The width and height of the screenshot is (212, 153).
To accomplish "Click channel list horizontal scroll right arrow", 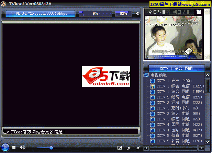I will click(202, 148).
